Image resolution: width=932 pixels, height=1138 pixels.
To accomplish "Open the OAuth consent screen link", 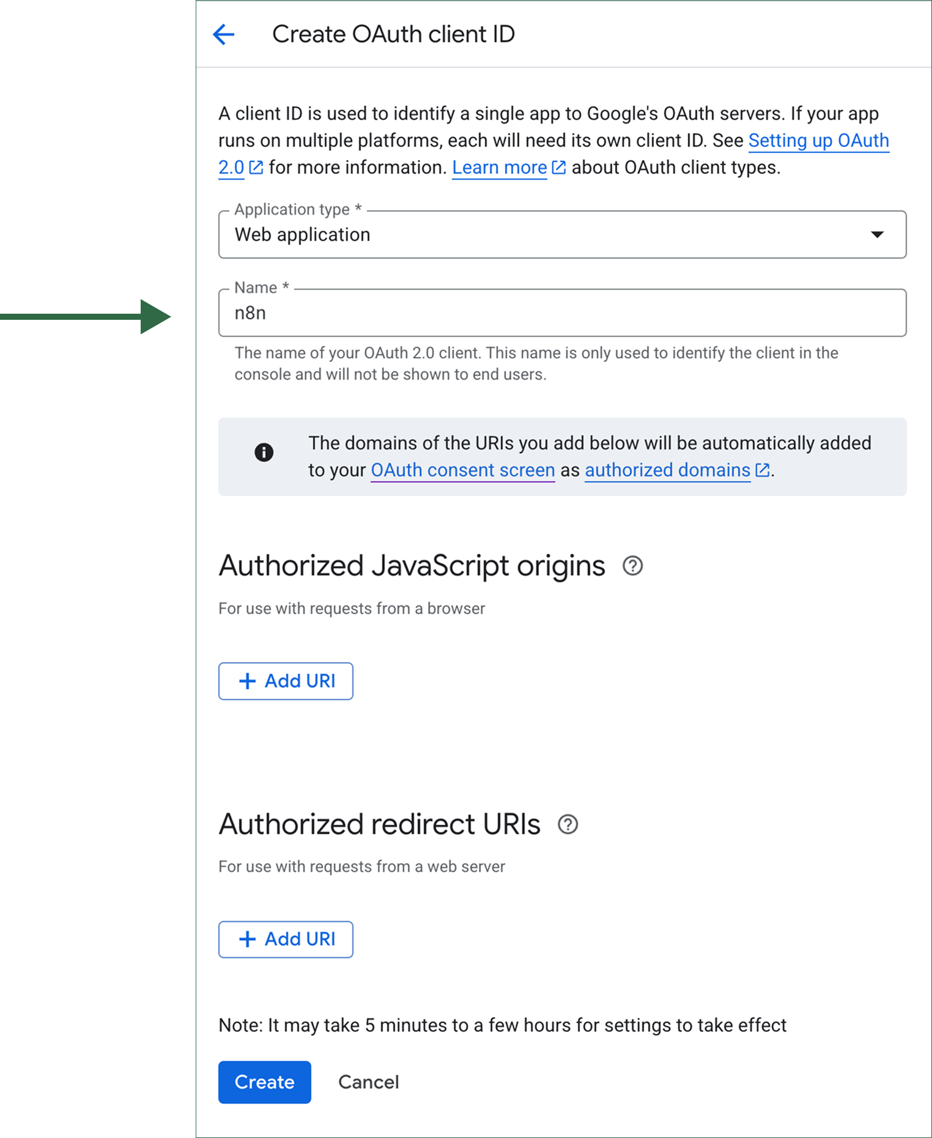I will coord(463,470).
